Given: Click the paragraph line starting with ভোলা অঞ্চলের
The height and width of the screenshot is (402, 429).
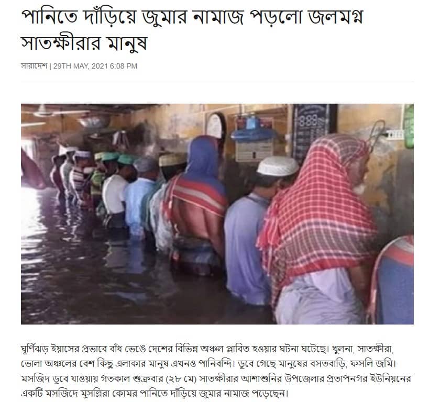Looking at the screenshot, I should 208,364.
